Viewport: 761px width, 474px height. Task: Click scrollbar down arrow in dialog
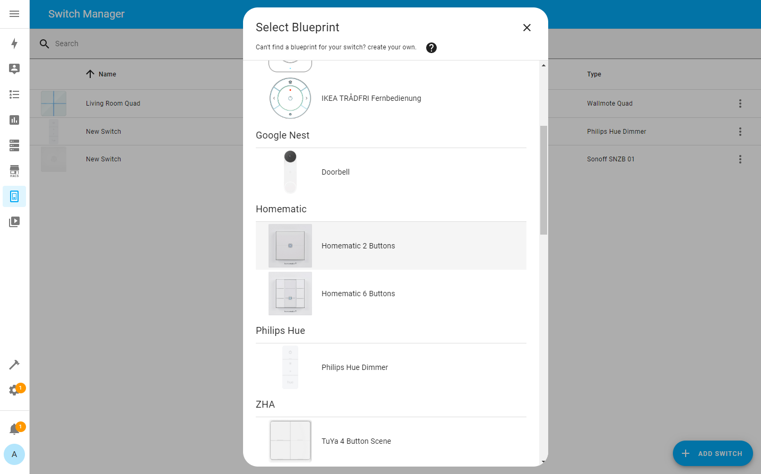click(543, 462)
